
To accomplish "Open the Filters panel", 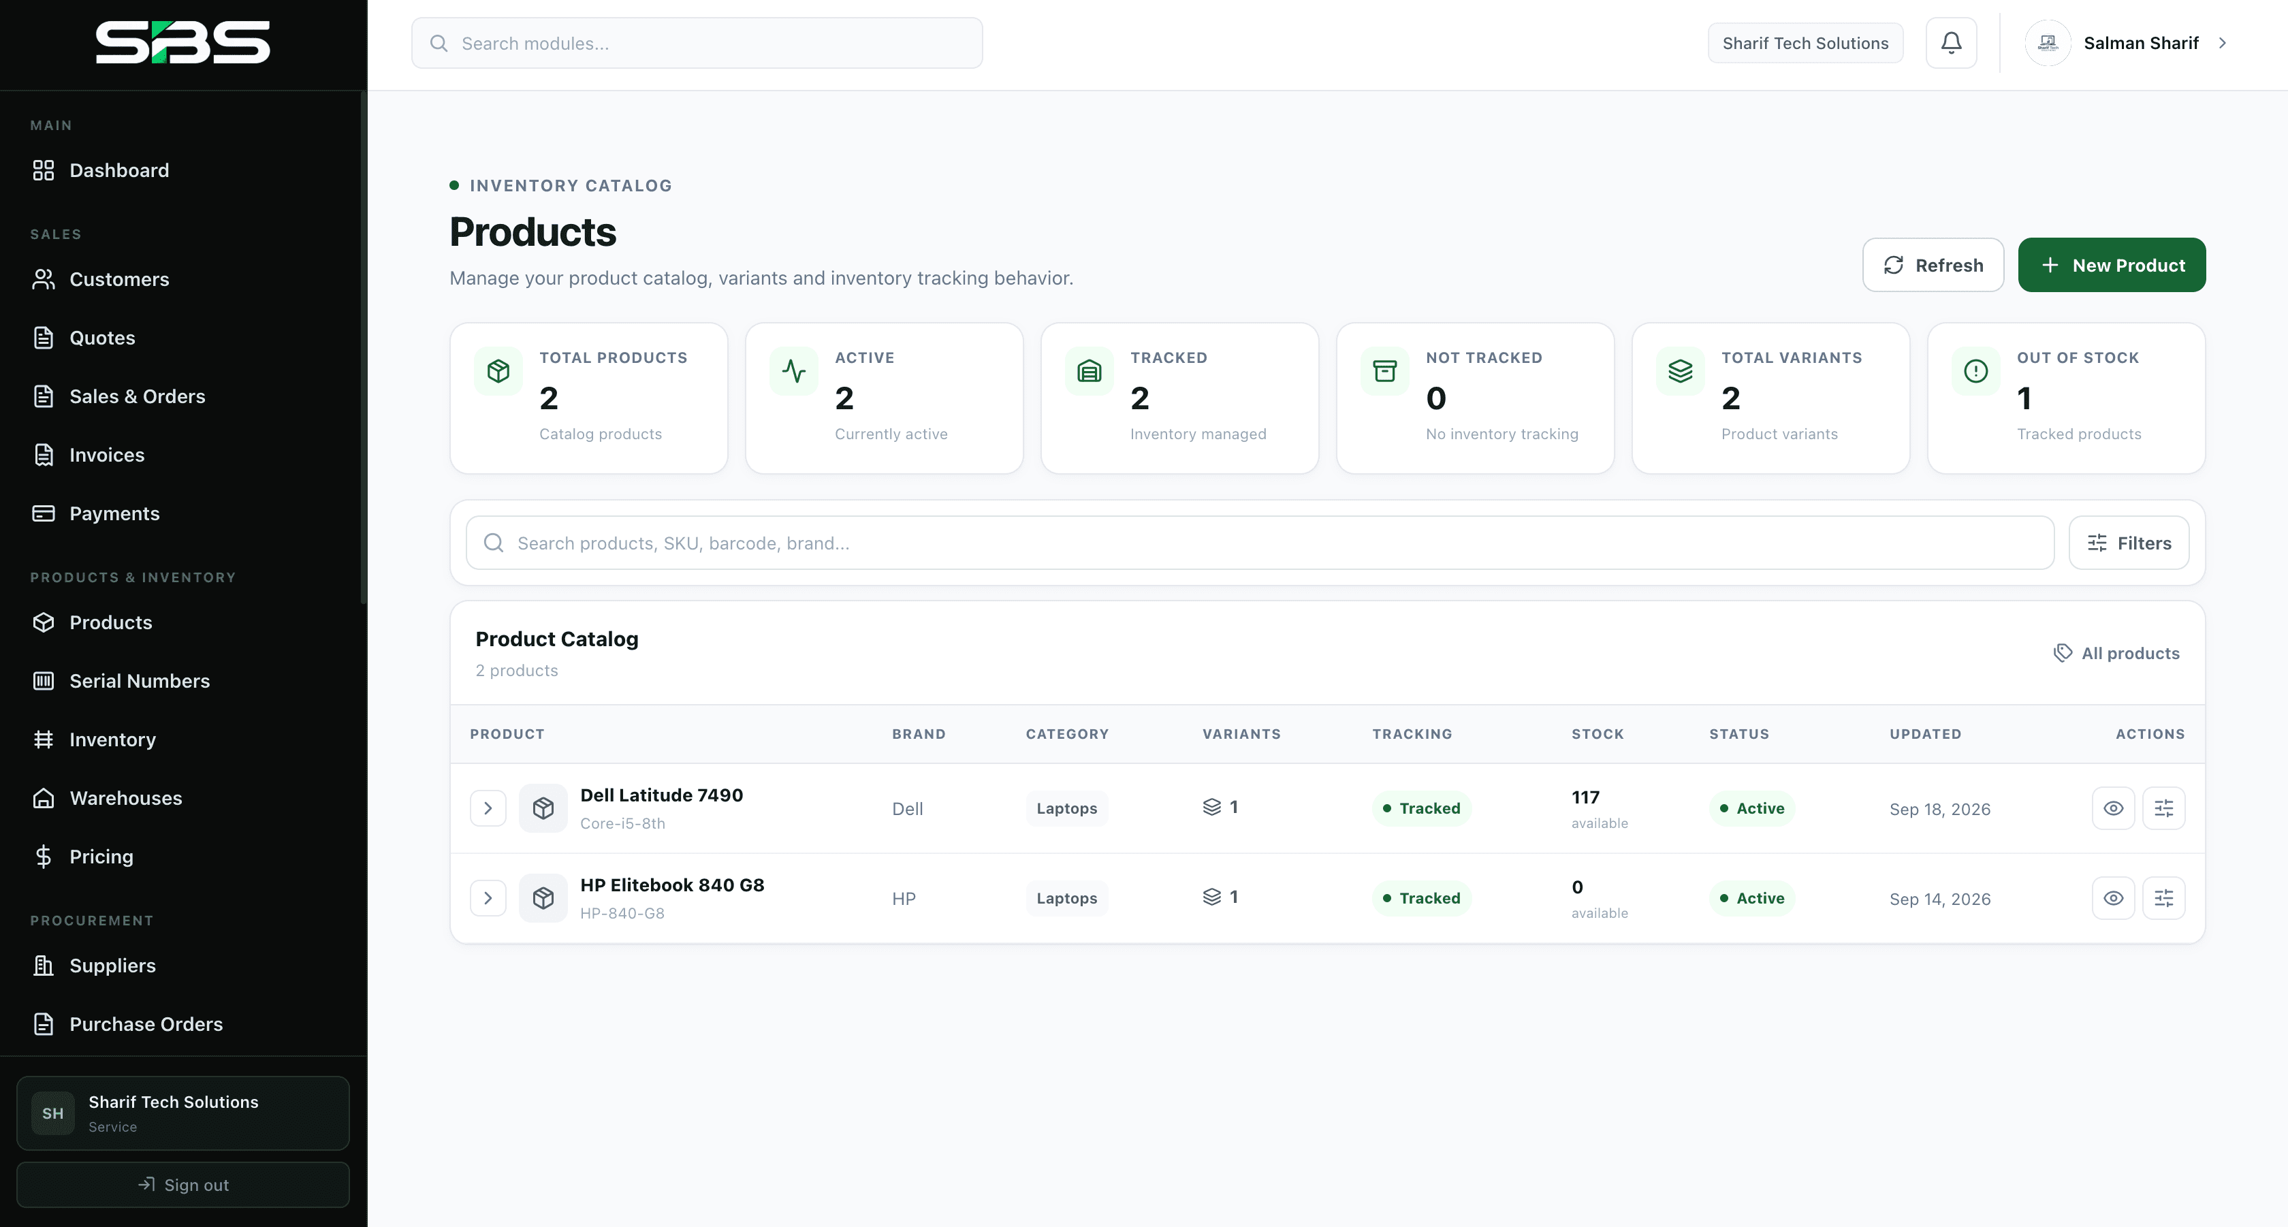I will (2128, 543).
